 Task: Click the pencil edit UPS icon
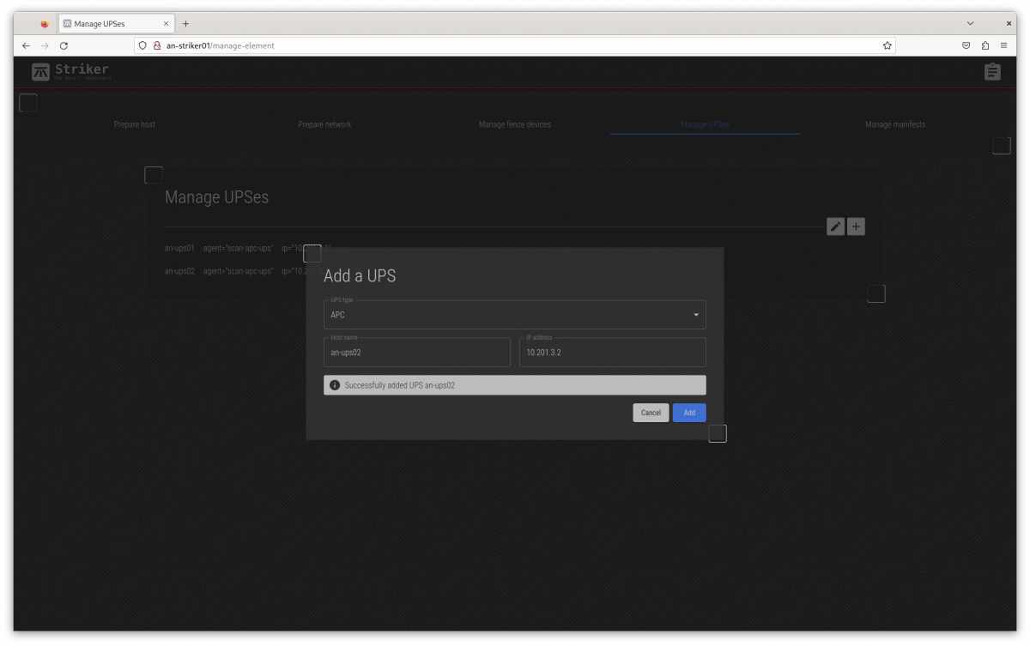(x=835, y=226)
